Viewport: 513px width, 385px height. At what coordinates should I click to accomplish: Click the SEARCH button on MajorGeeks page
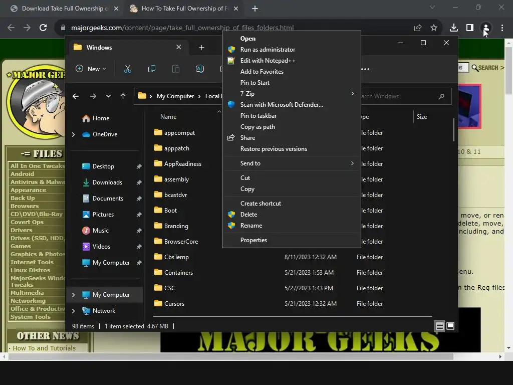click(488, 68)
